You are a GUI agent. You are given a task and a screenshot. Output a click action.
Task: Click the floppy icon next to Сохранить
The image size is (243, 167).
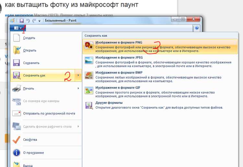[x=17, y=63]
